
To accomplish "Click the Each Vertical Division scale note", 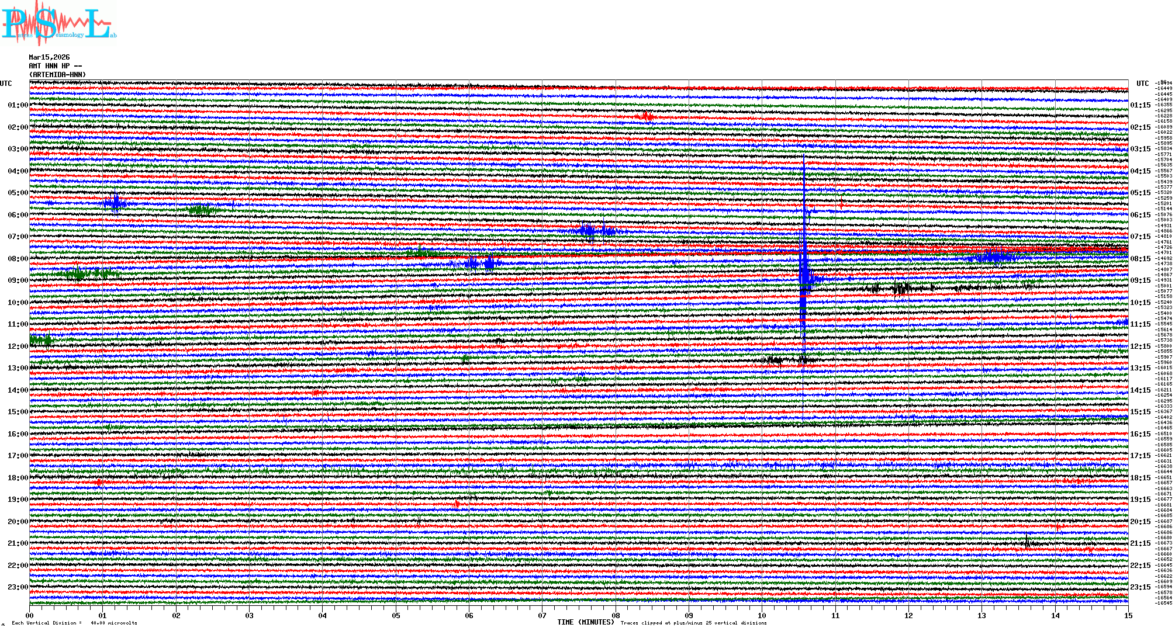I will [x=74, y=623].
